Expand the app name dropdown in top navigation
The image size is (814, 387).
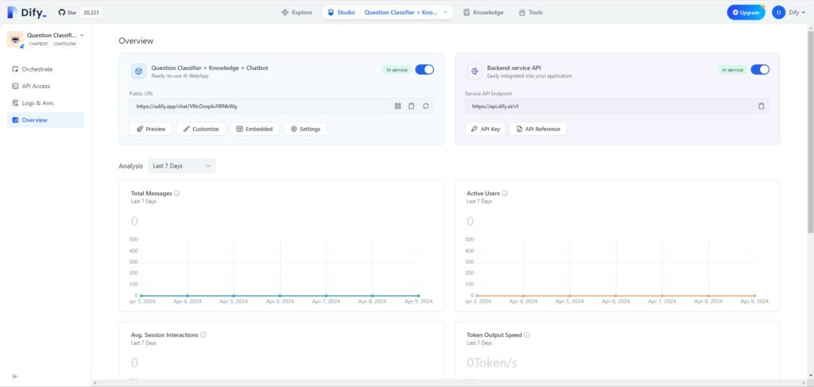(x=445, y=13)
